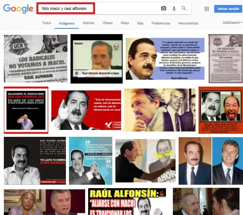Open Preferencias settings
The image size is (243, 215).
pos(161,23)
